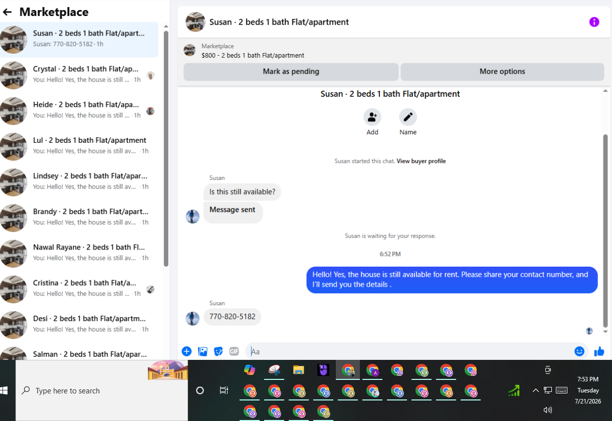The width and height of the screenshot is (612, 421).
Task: Click the Add people icon
Action: [x=372, y=117]
